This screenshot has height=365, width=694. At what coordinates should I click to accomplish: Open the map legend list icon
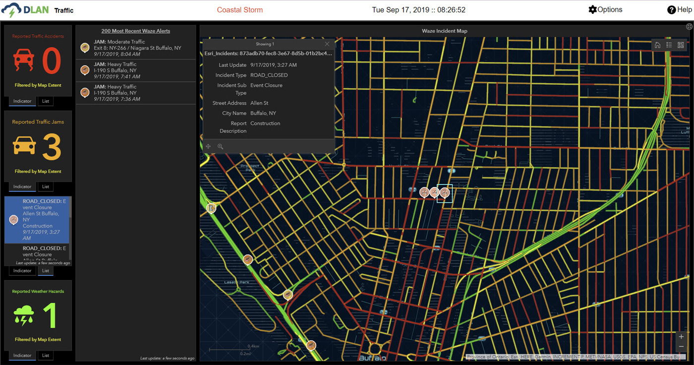[x=669, y=45]
